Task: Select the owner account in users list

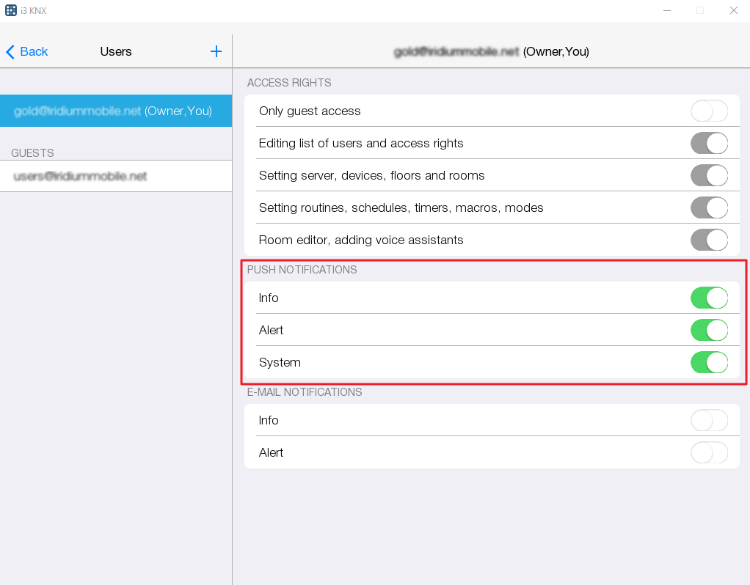Action: pos(115,111)
